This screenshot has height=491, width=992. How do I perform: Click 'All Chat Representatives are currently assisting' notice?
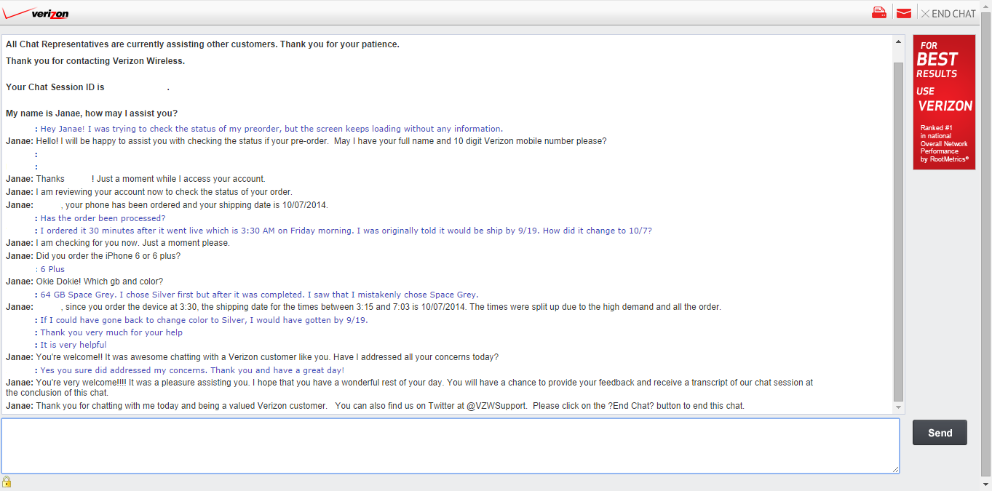click(202, 44)
